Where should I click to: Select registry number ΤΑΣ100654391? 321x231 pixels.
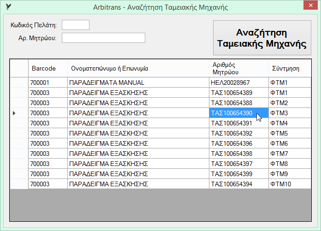point(239,123)
